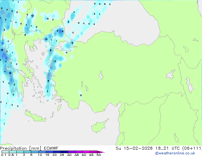Pick the 10–15 mm blue legend swatch
The width and height of the screenshot is (202, 156).
tap(42, 152)
